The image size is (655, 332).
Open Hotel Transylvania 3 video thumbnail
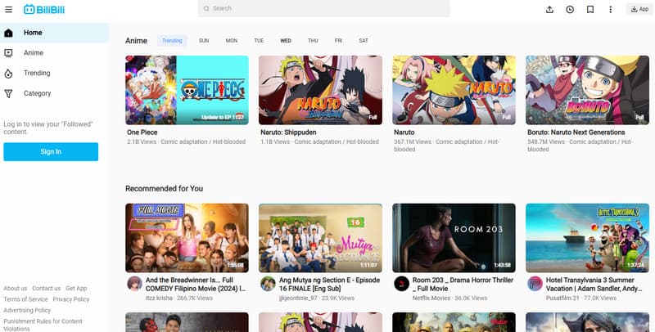587,238
